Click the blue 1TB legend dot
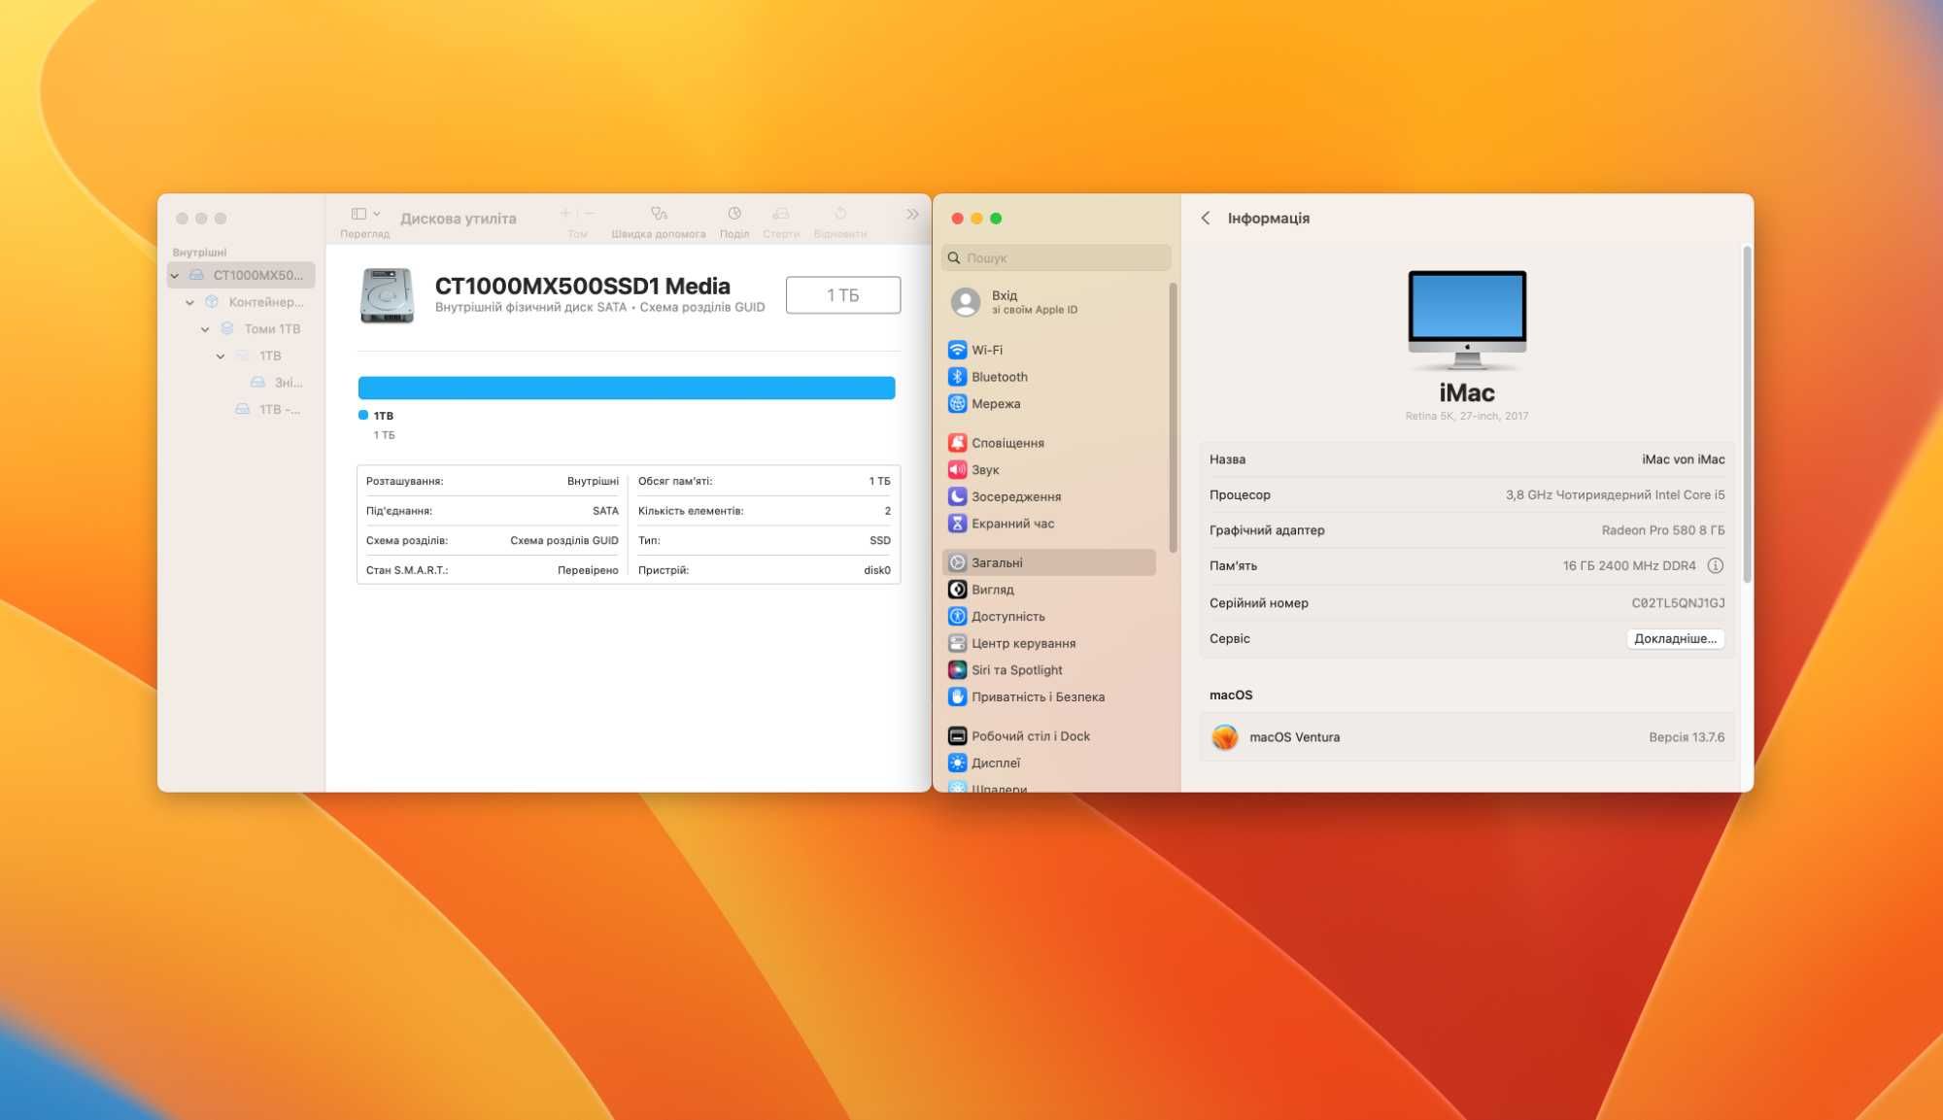Screen dimensions: 1943x1120 click(x=363, y=415)
